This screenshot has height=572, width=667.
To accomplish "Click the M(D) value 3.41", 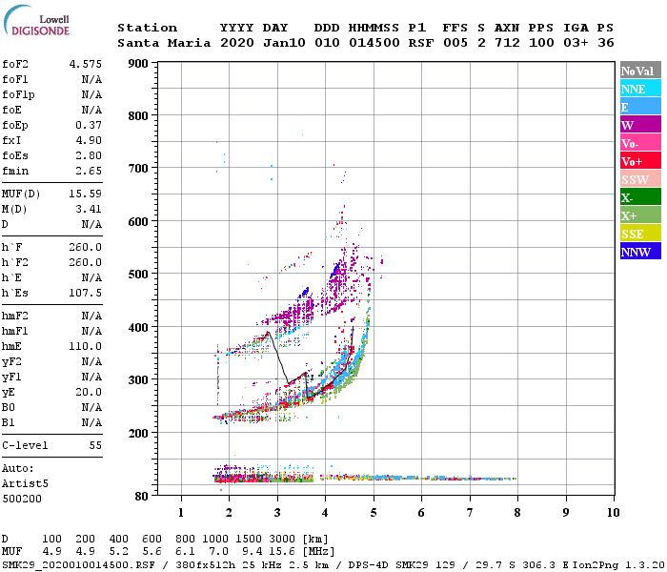I will [89, 210].
